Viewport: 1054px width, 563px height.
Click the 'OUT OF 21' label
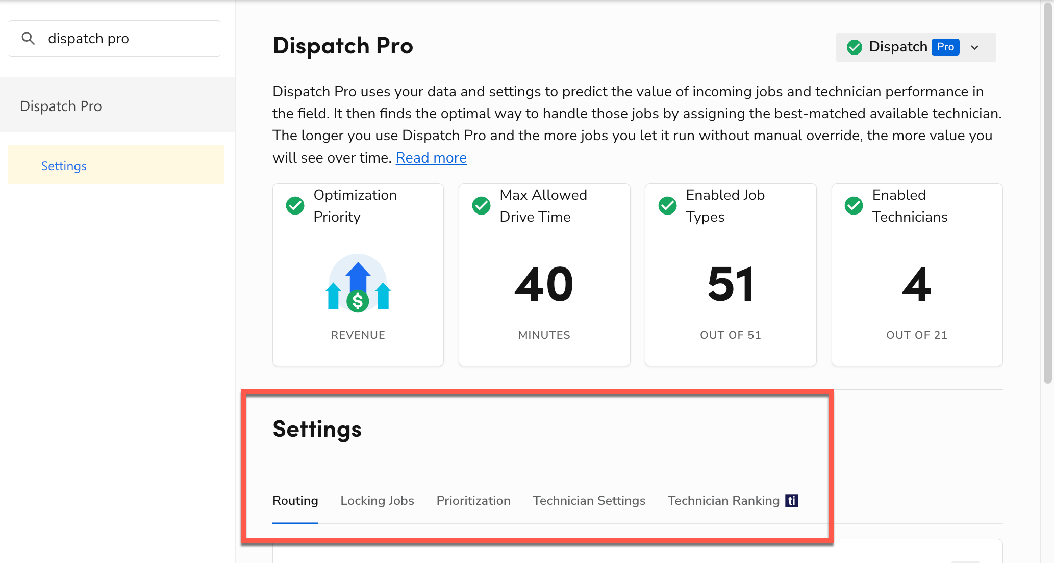coord(917,335)
